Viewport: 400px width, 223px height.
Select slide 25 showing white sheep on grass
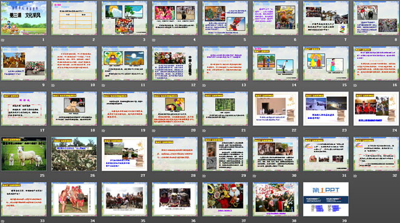click(x=24, y=154)
